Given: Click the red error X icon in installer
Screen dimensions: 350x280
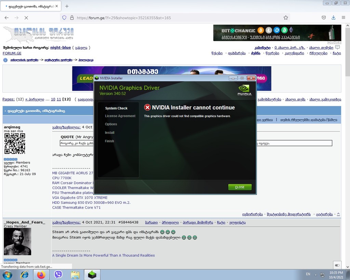Looking at the screenshot, I should [x=147, y=107].
